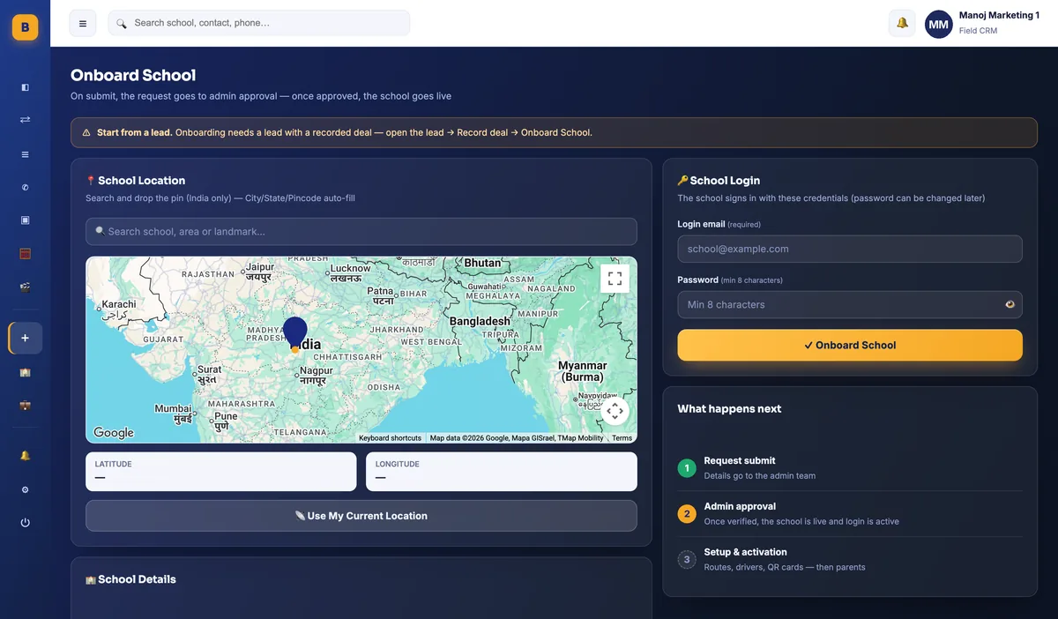The height and width of the screenshot is (619, 1058).
Task: Click the Password input field
Action: (850, 304)
